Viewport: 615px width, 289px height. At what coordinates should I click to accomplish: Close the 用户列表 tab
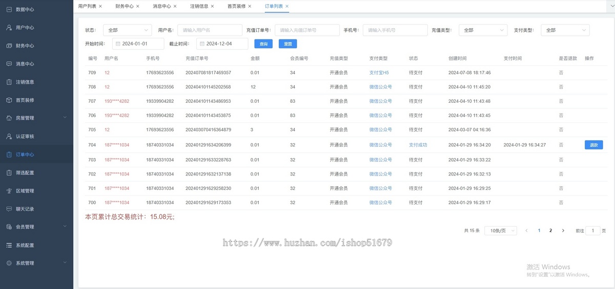[100, 6]
